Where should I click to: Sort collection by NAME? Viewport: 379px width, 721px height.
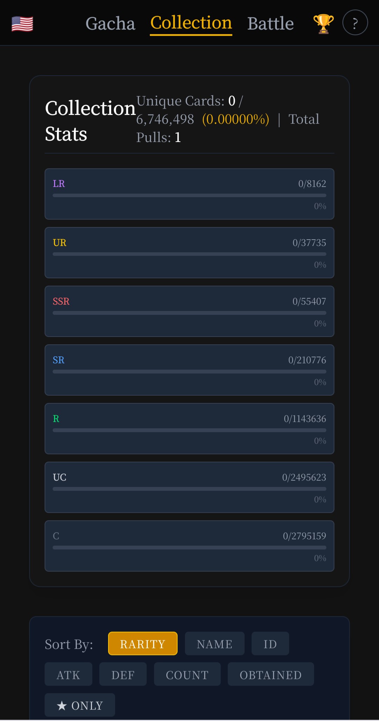tap(214, 644)
